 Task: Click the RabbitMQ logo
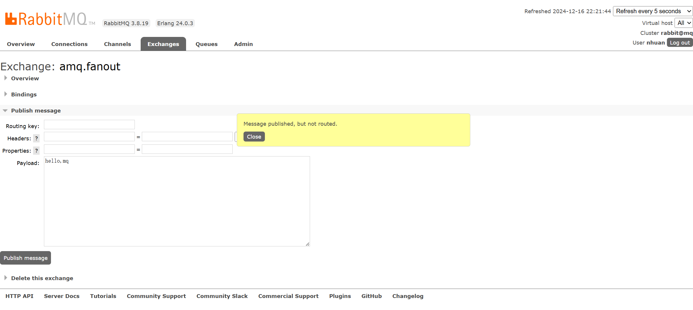pos(50,19)
